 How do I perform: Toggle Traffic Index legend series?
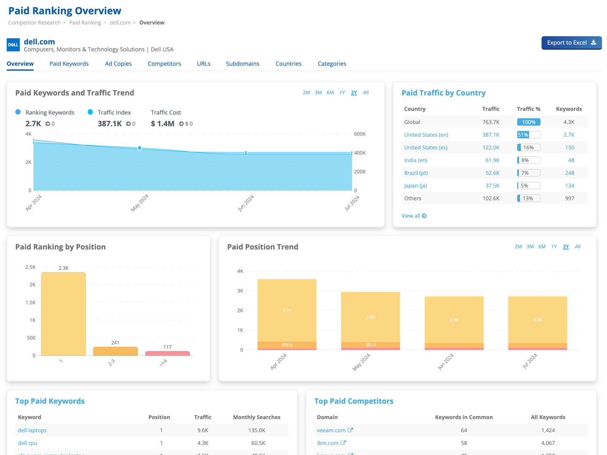click(109, 112)
